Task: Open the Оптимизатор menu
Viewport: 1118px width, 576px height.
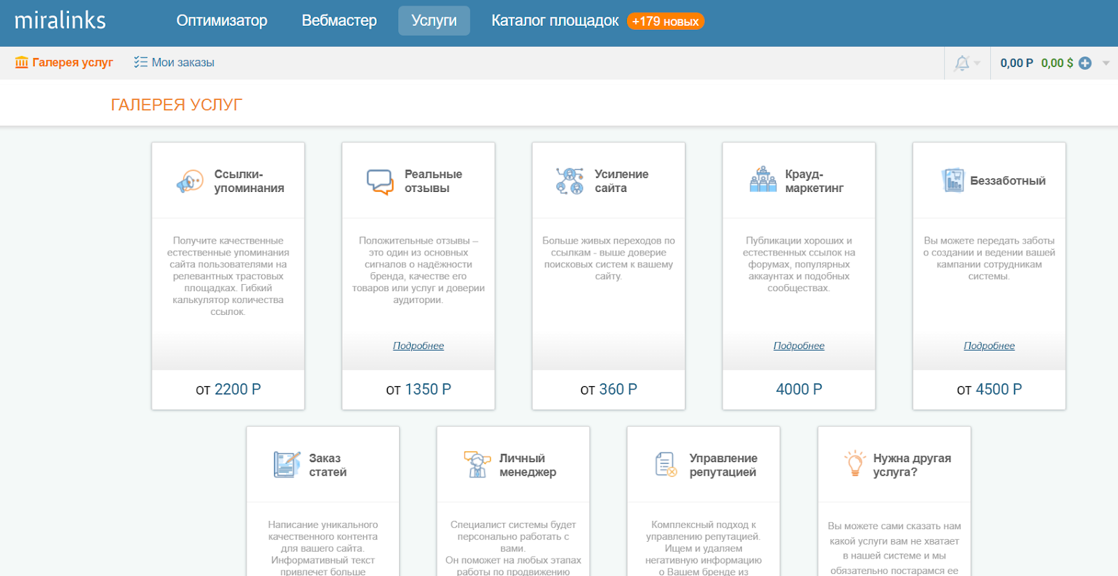Action: (222, 21)
